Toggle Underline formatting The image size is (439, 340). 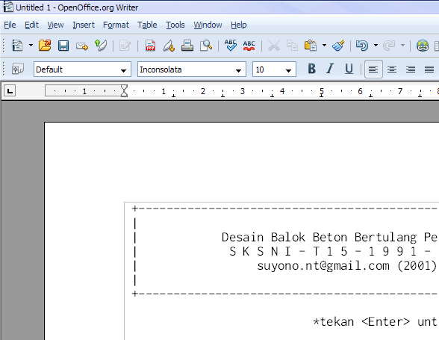click(349, 69)
